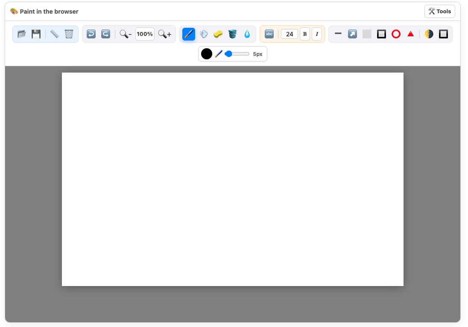This screenshot has height=327, width=468.
Task: Select the filled gray rectangle tool
Action: click(367, 34)
